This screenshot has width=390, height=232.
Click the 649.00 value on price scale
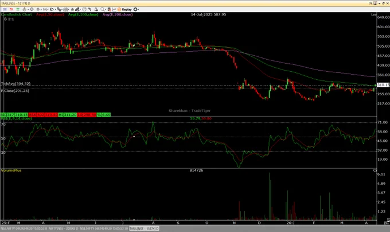[383, 17]
